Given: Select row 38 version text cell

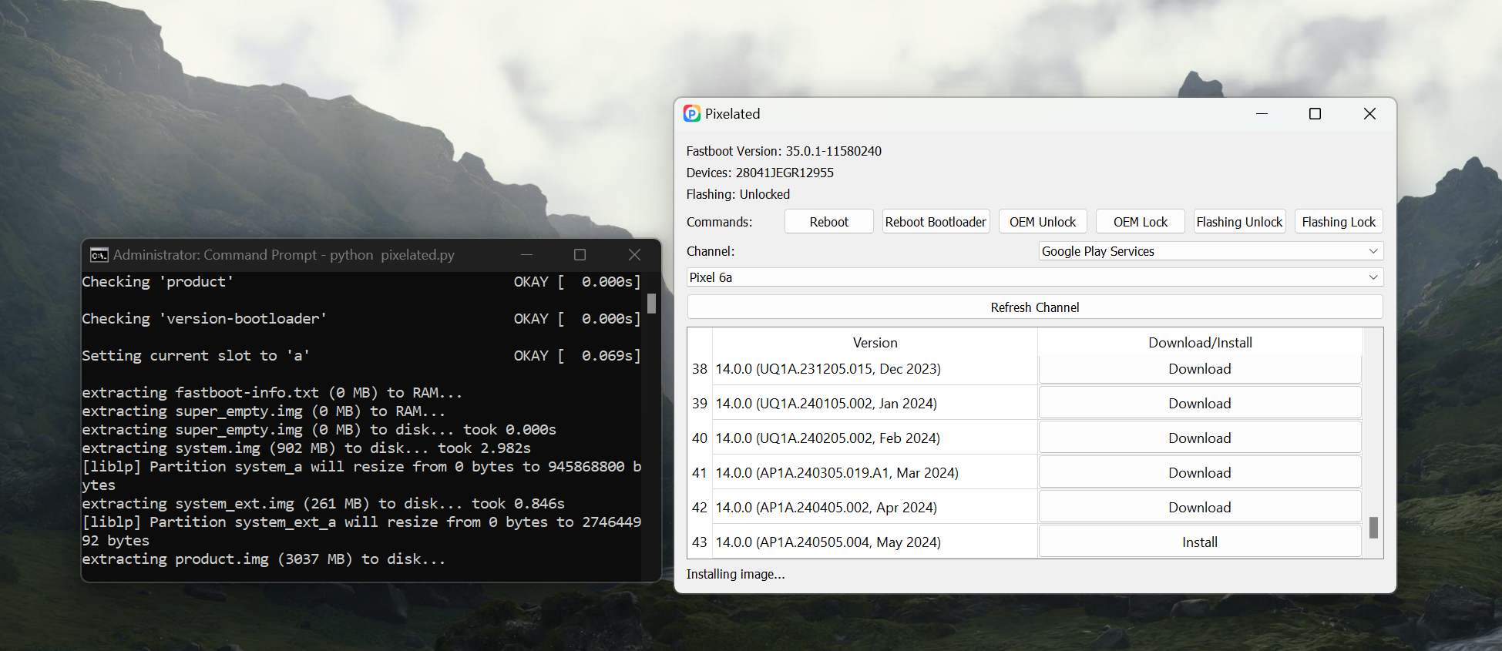Looking at the screenshot, I should pos(875,369).
